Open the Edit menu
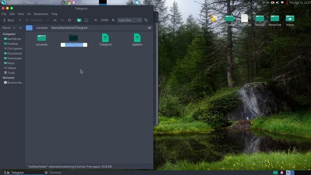 pos(12,14)
